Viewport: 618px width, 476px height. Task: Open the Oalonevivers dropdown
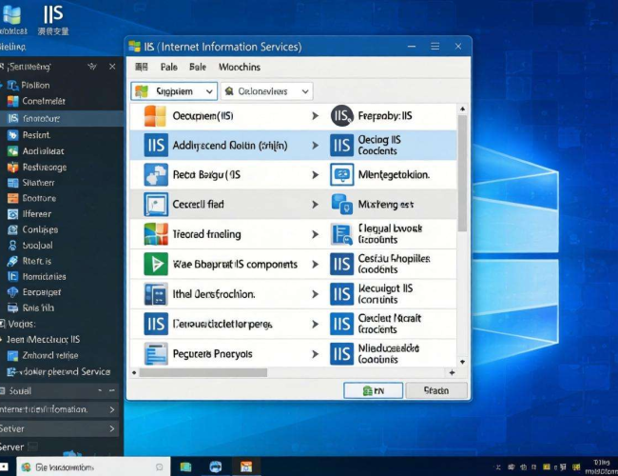coord(267,91)
